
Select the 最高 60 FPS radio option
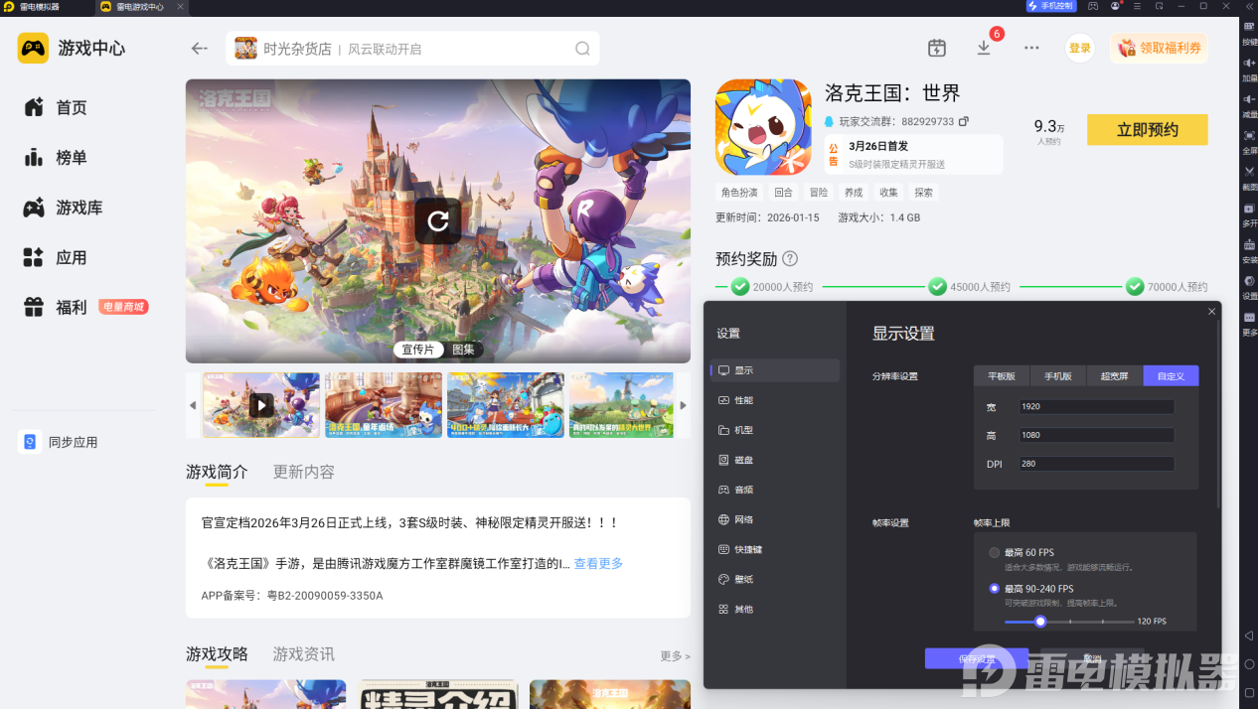pyautogui.click(x=994, y=552)
